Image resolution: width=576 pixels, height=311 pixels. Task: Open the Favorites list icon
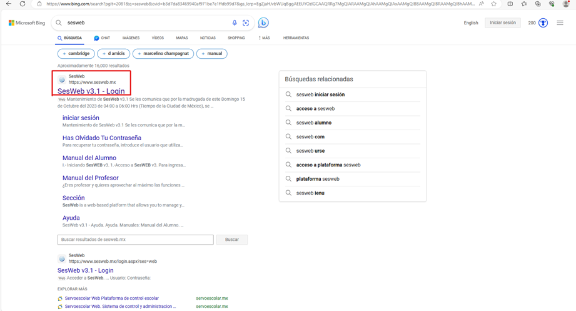coord(524,4)
